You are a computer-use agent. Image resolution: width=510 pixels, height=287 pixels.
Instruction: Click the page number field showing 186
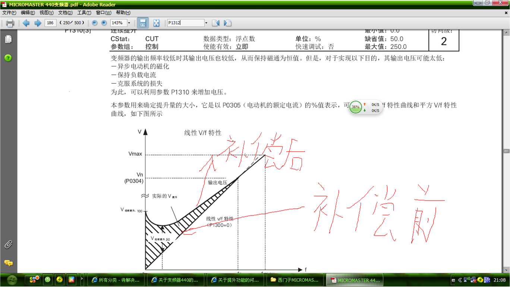click(x=50, y=23)
